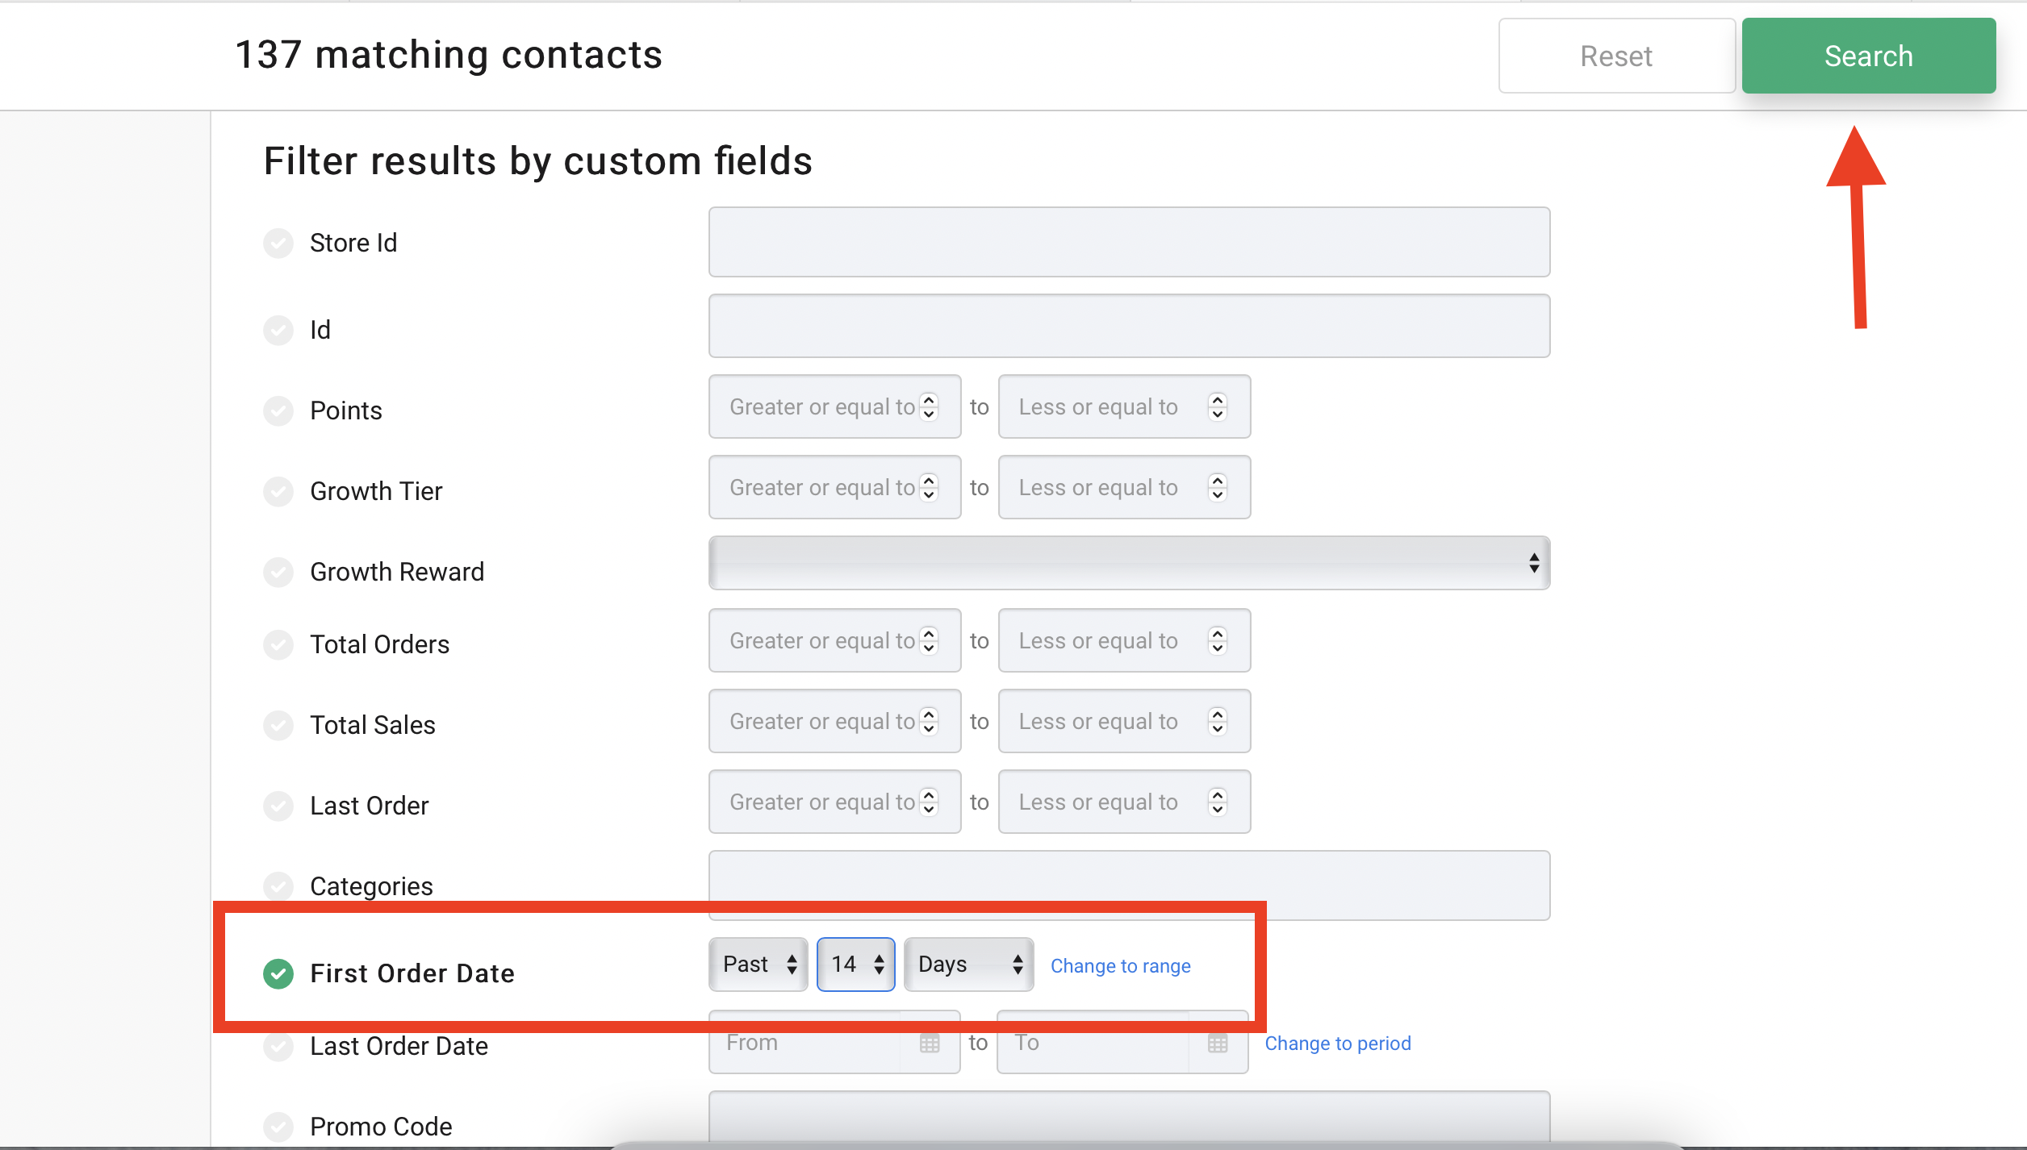Screen dimensions: 2027x1150
Task: Enable the Points filter checkmark
Action: click(278, 410)
